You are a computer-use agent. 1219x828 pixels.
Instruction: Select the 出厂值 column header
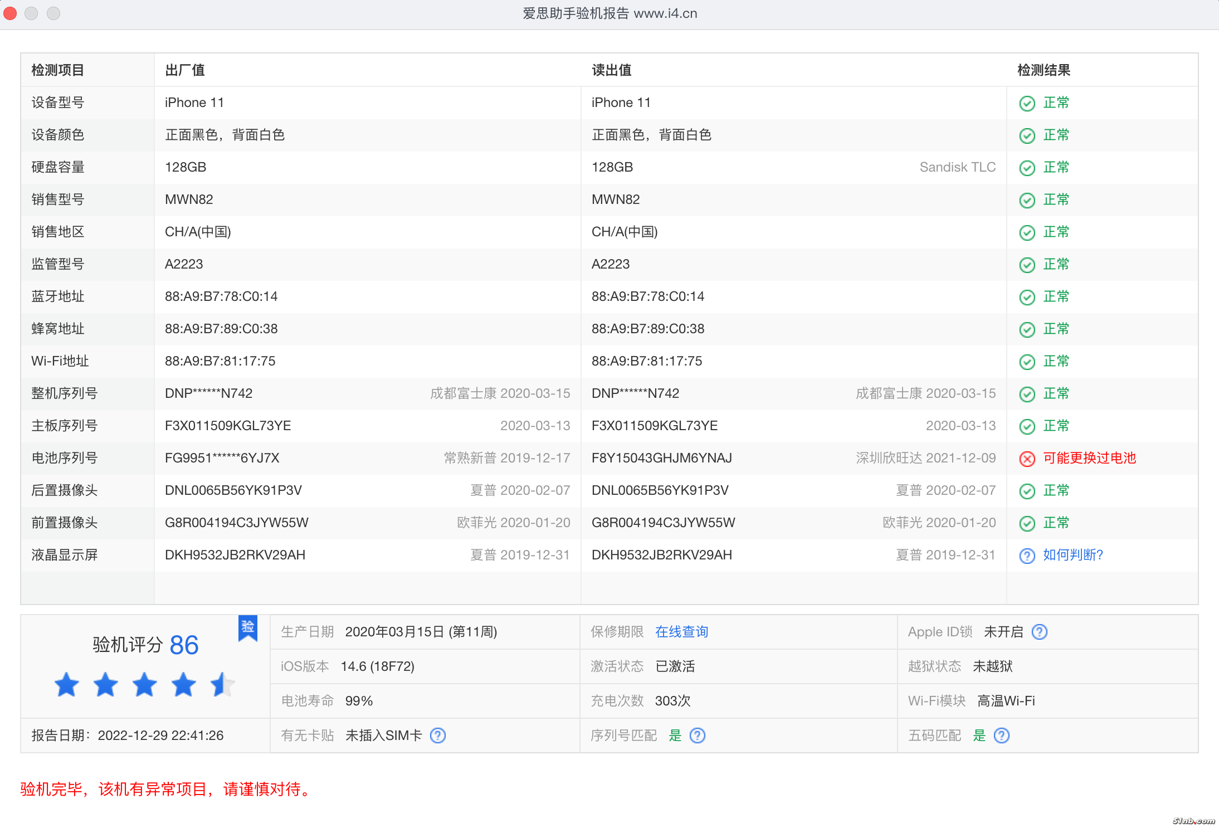coord(184,70)
